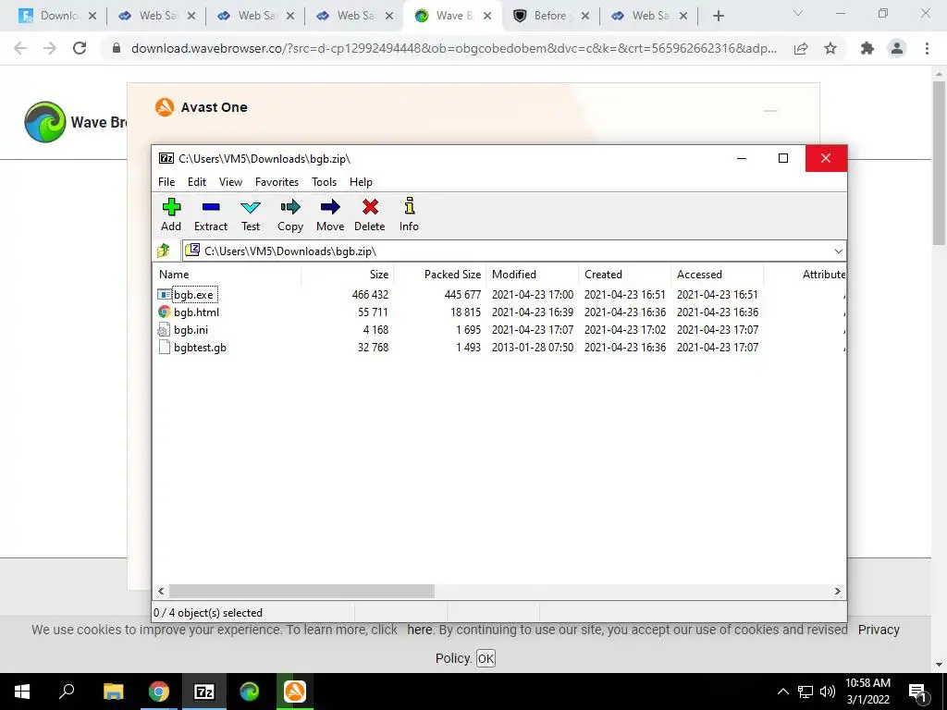Open the Help menu
947x710 pixels.
pyautogui.click(x=361, y=182)
